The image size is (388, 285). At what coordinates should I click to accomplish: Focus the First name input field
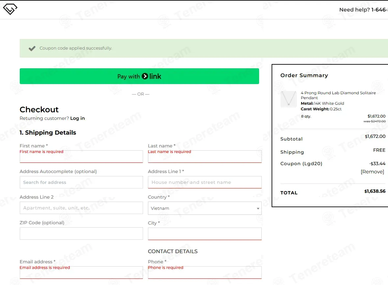81,157
